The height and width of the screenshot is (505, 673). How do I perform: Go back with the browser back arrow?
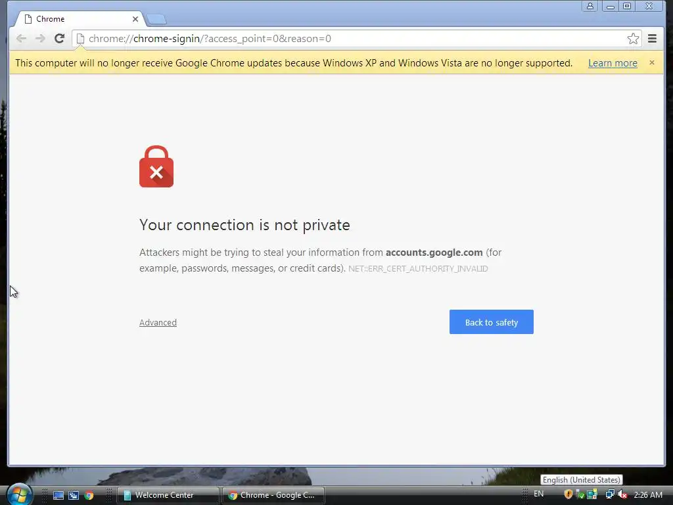click(x=21, y=39)
